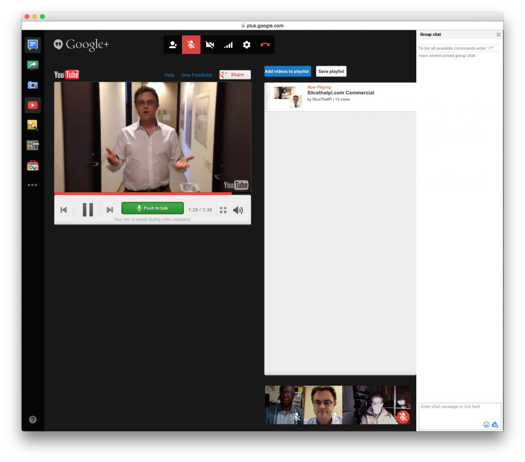525x462 pixels.
Task: Click the first participant's video thumbnail
Action: pos(284,405)
